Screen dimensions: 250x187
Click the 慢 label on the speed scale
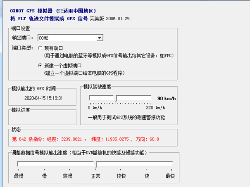tap(44, 176)
